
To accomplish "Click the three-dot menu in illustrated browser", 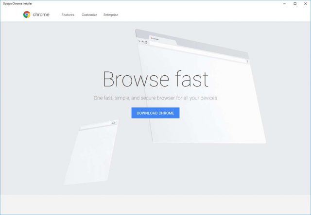I will point(248,62).
